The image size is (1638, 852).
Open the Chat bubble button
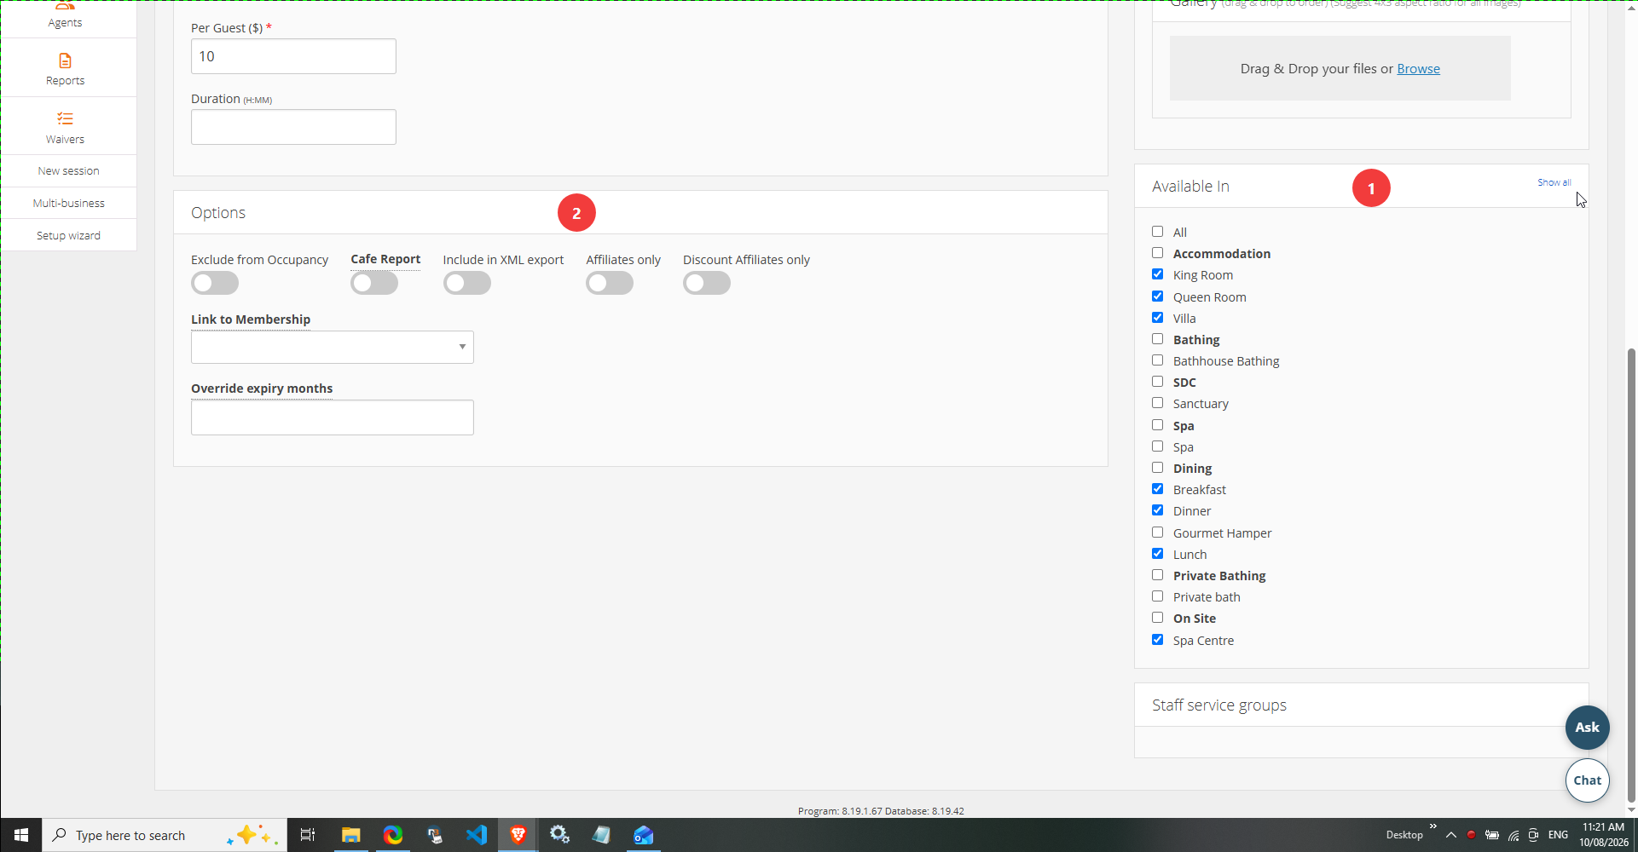[1587, 780]
